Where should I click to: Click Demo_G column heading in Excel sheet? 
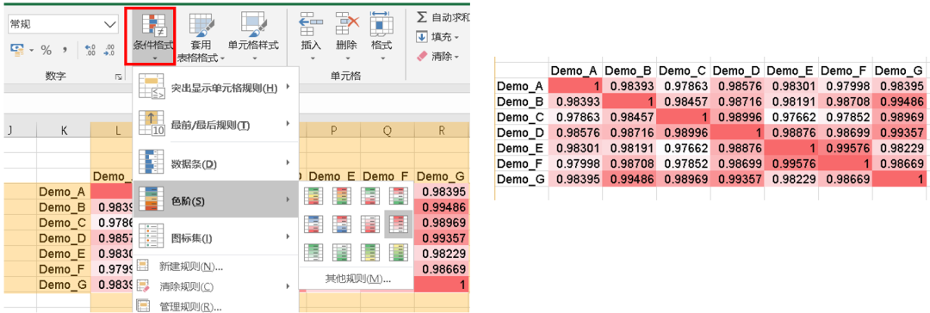pos(442,176)
